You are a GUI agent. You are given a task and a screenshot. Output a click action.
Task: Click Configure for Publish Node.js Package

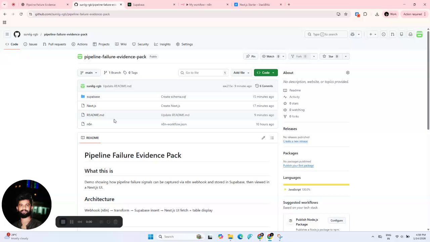pos(336,220)
